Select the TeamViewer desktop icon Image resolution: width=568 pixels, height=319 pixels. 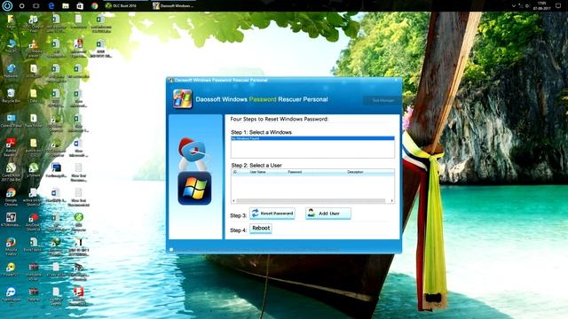click(x=11, y=296)
